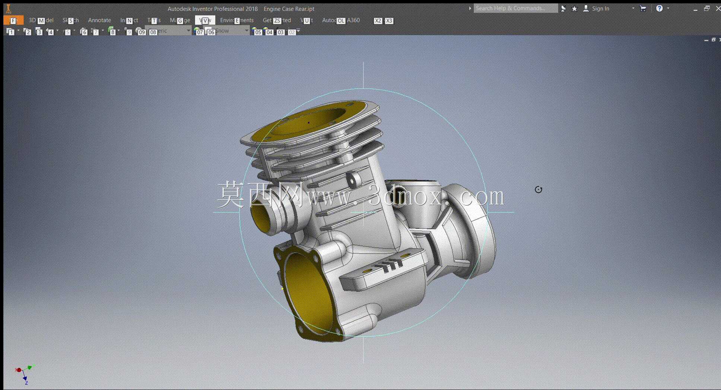
Task: Click the Appearance sphere icon beside appearance box
Action: pos(198,31)
